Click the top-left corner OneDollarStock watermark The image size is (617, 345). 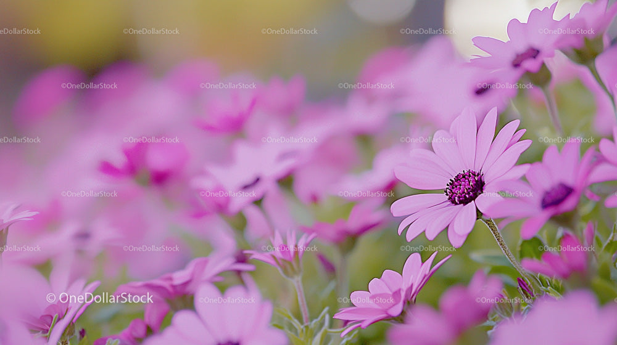click(x=20, y=31)
